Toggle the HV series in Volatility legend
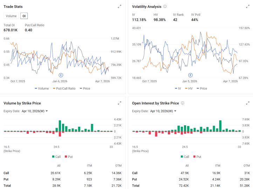 tap(189, 89)
